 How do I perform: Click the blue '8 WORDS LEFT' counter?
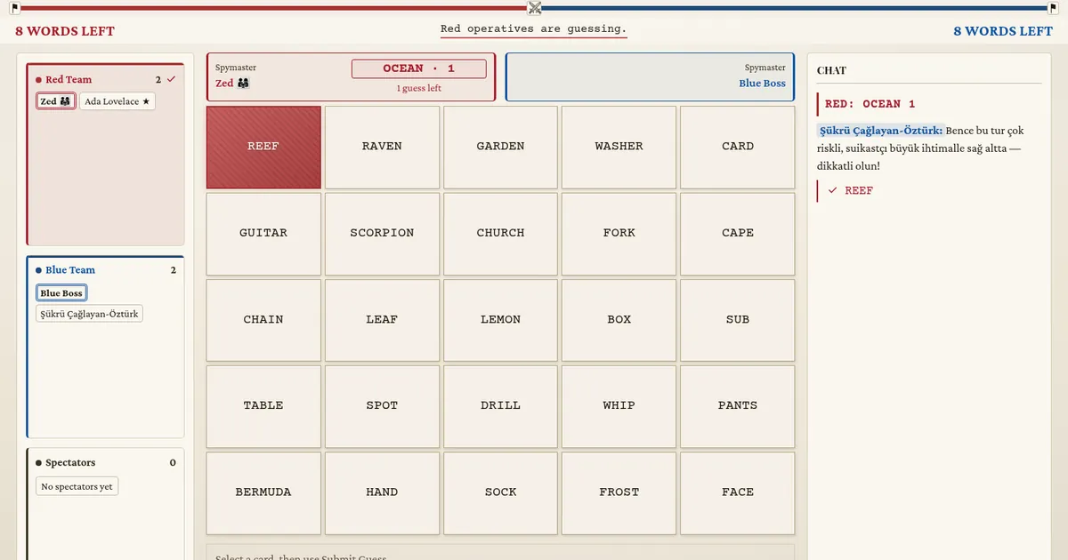1003,31
